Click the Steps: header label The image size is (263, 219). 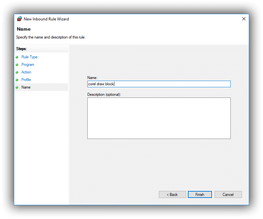coord(21,49)
